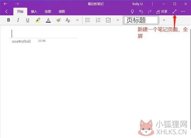
Task: Click the 最近的笔记 window title
Action: [95, 4]
